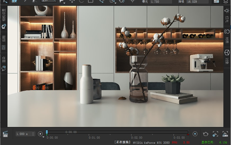Start timeline playback with play button
The height and width of the screenshot is (145, 231).
(40, 134)
